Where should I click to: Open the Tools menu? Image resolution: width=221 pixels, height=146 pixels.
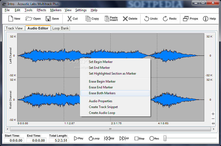(28, 10)
